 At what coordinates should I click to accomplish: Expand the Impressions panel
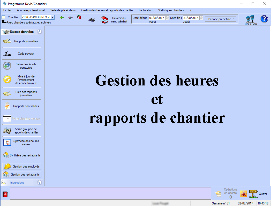click(x=39, y=182)
